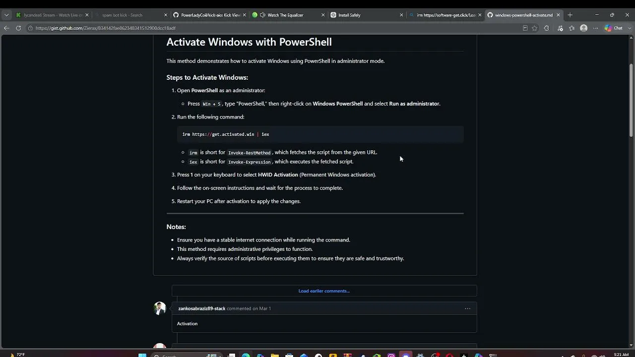Click the 'commented on Mar 1' timestamp
This screenshot has width=635, height=357.
(249, 308)
